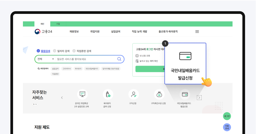This screenshot has width=256, height=134.
Task: Click the 지원 제도 heading
Action: [x=42, y=127]
